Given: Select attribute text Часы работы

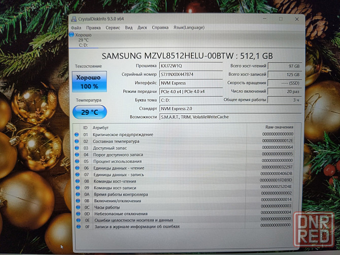Looking at the screenshot, I should (107, 207).
